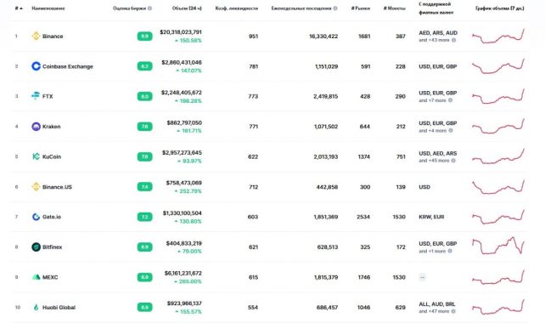Click the Coinbase Exchange logo icon
Viewport: 545px width, 323px height.
point(36,66)
